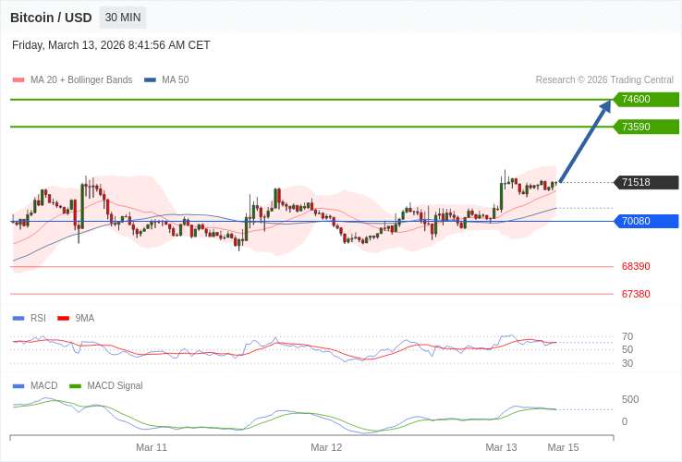Click the blue upward forecast arrow
The width and height of the screenshot is (682, 462).
coord(585,141)
